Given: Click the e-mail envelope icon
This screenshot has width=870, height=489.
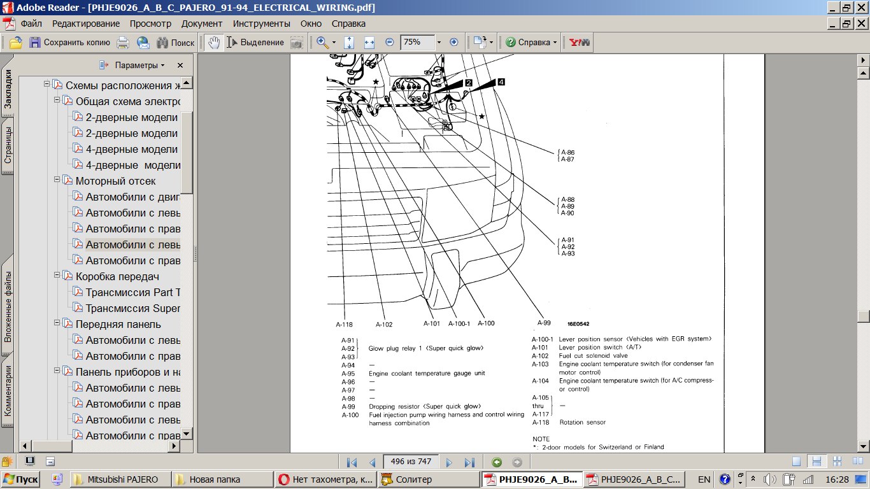Looking at the screenshot, I should pos(143,43).
